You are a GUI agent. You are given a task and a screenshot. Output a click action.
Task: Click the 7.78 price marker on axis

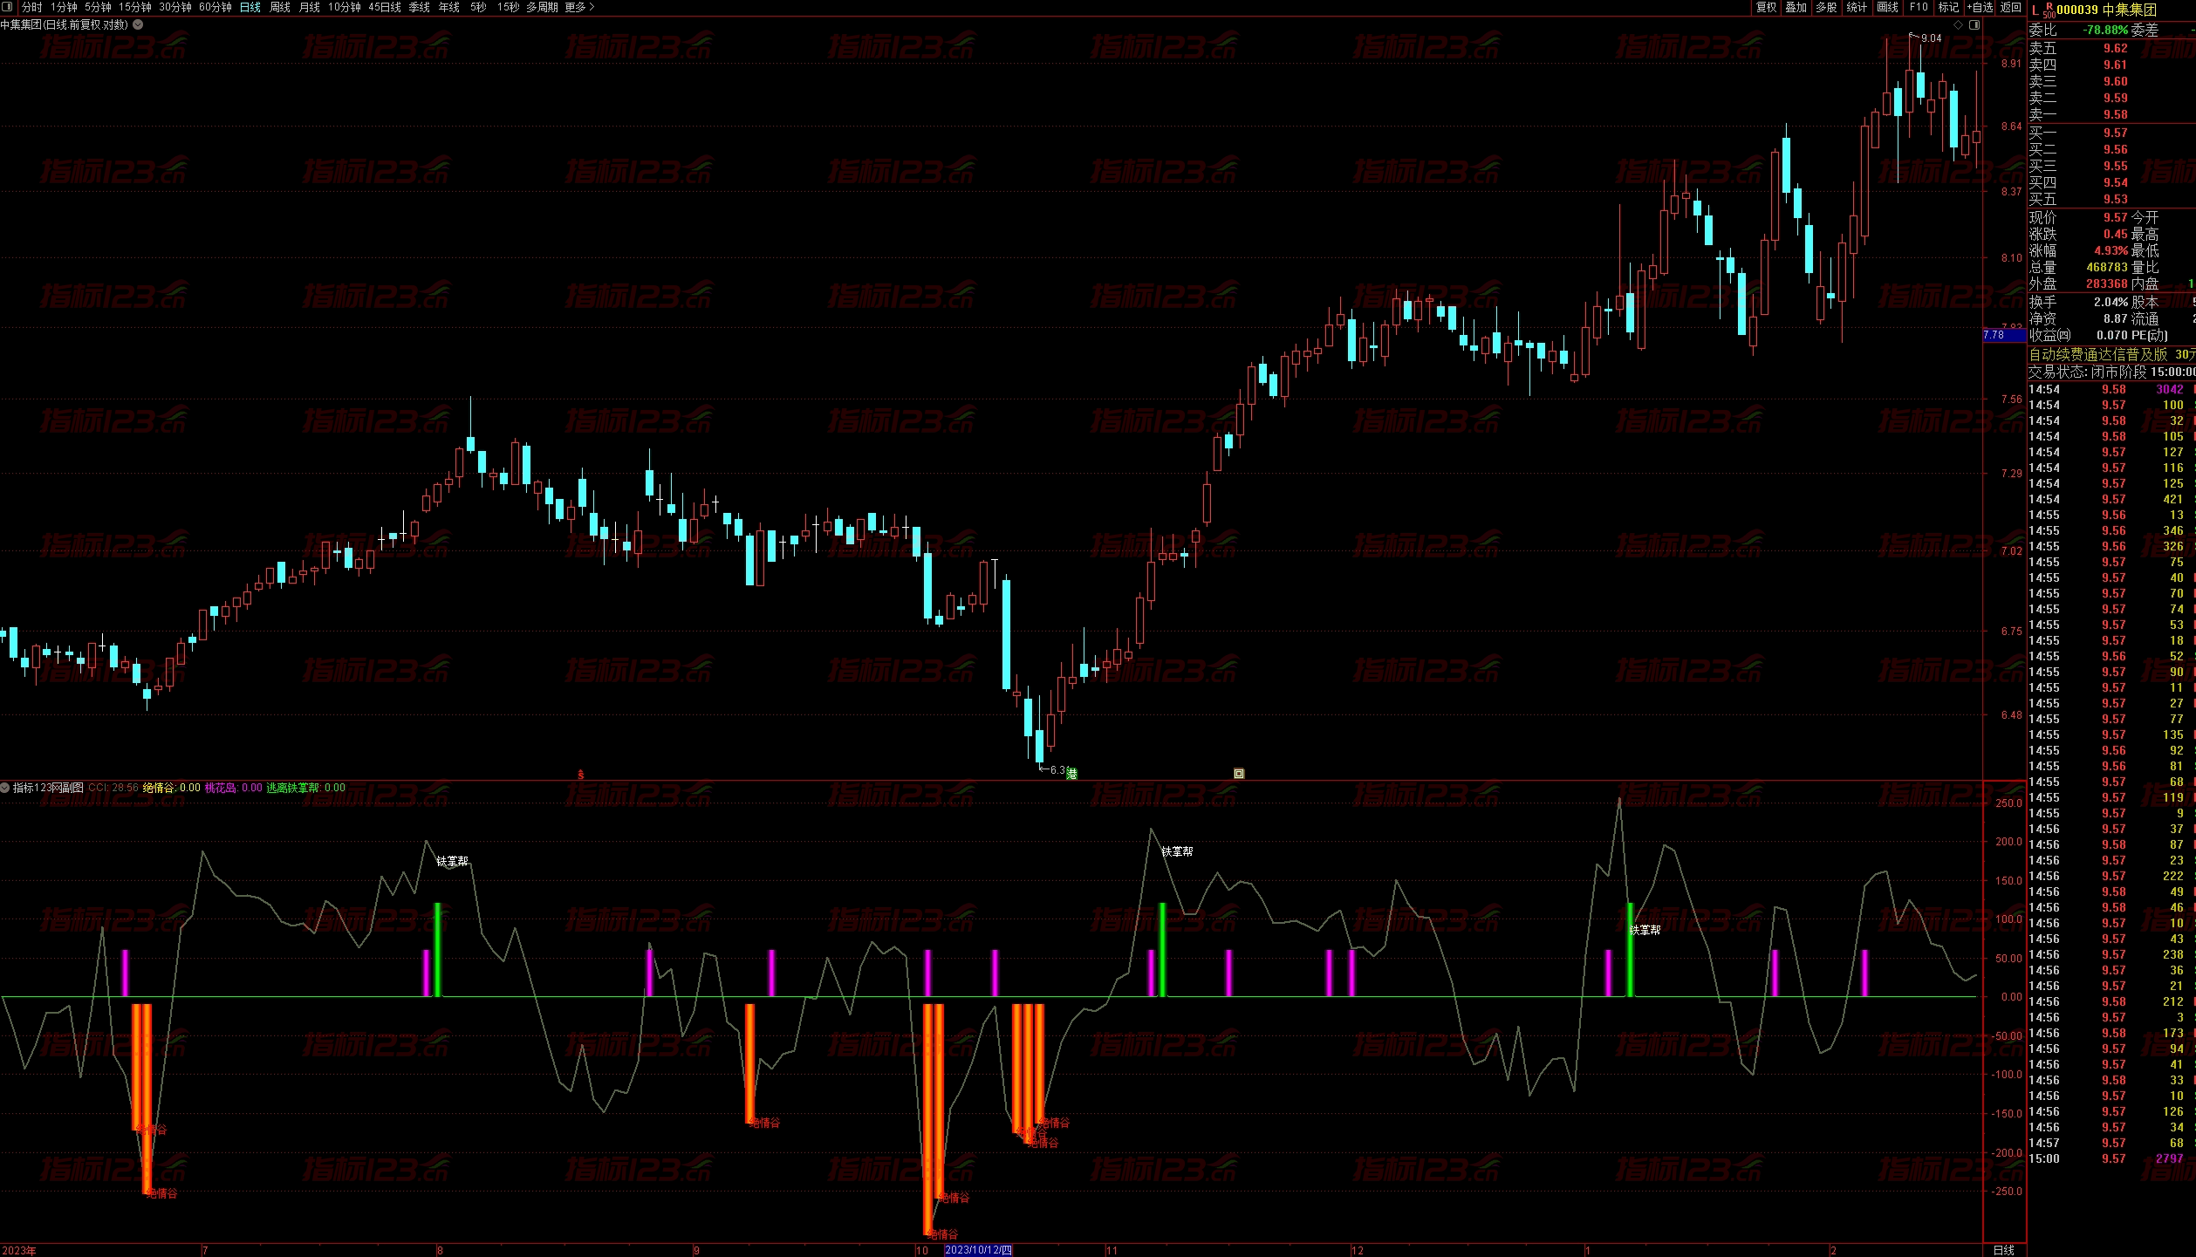(x=2004, y=335)
